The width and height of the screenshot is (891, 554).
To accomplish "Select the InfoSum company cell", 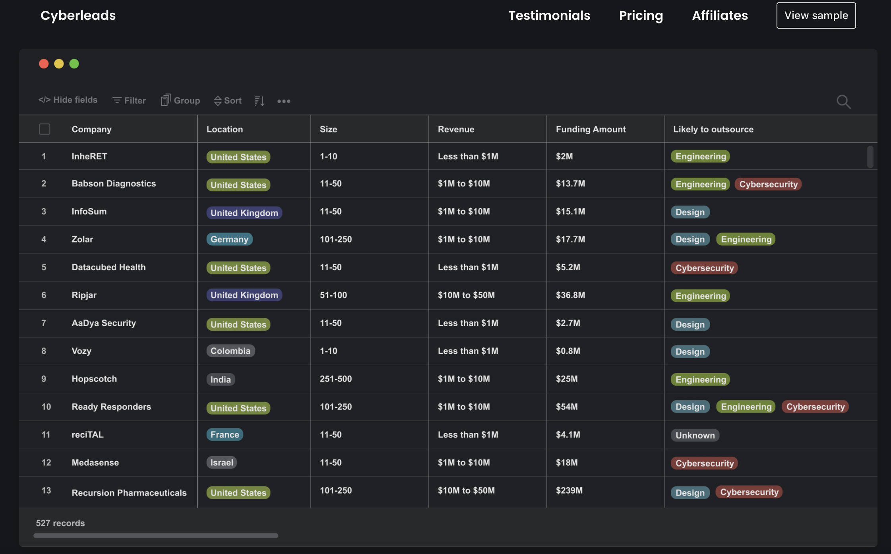I will pos(89,211).
